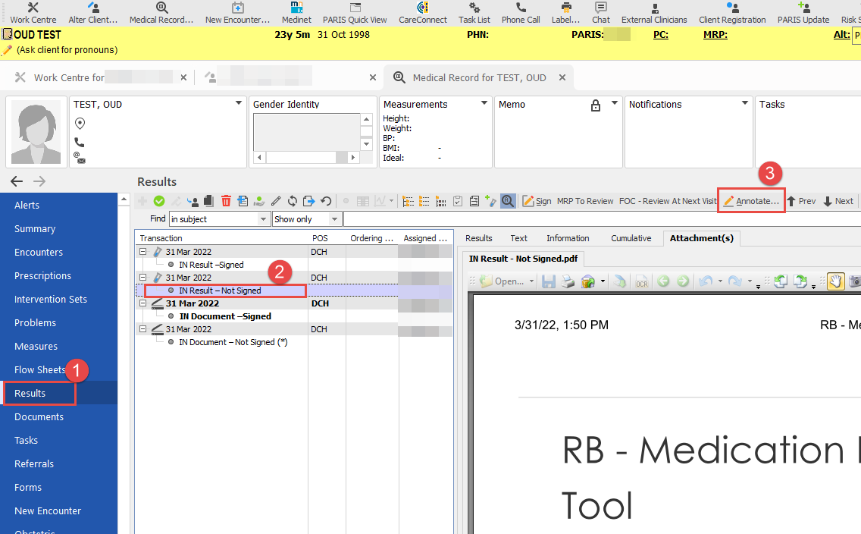
Task: Click the printer icon in PDF toolbar
Action: pos(567,281)
